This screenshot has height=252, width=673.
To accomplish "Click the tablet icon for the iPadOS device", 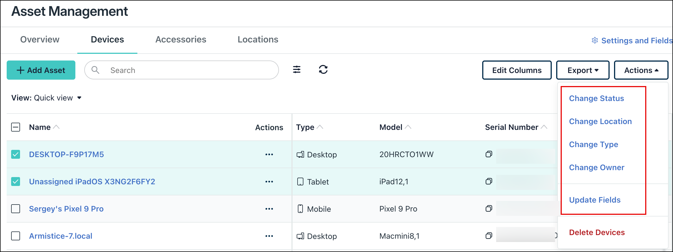I will tap(300, 182).
